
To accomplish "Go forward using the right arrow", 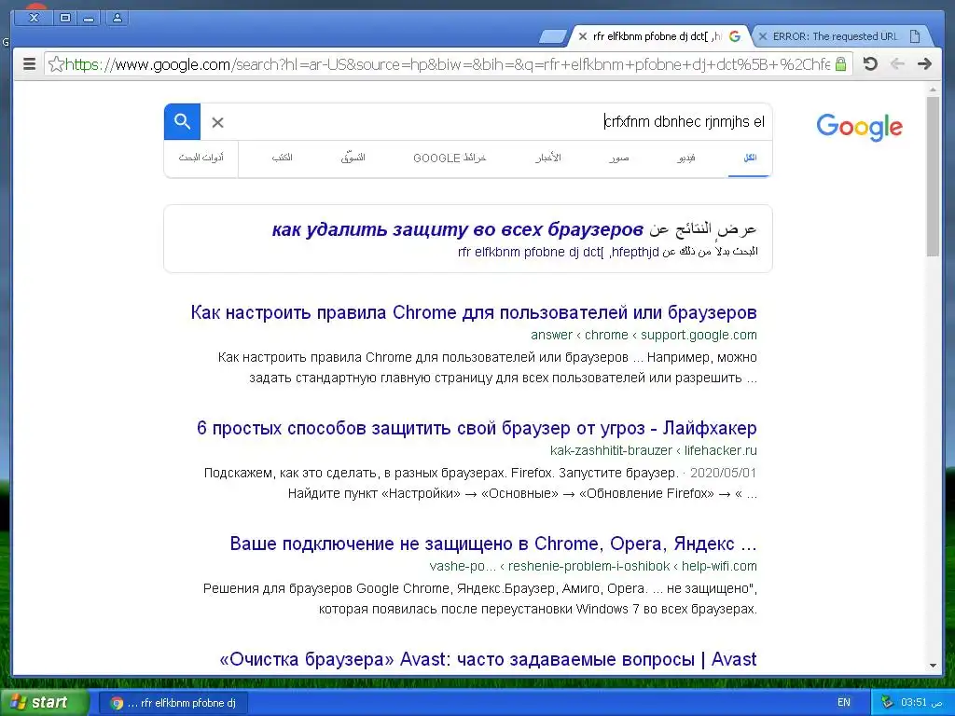I will (924, 63).
